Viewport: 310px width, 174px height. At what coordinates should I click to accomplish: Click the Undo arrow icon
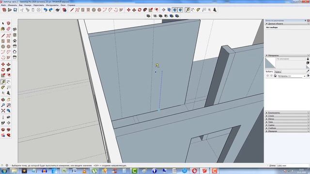click(46, 10)
